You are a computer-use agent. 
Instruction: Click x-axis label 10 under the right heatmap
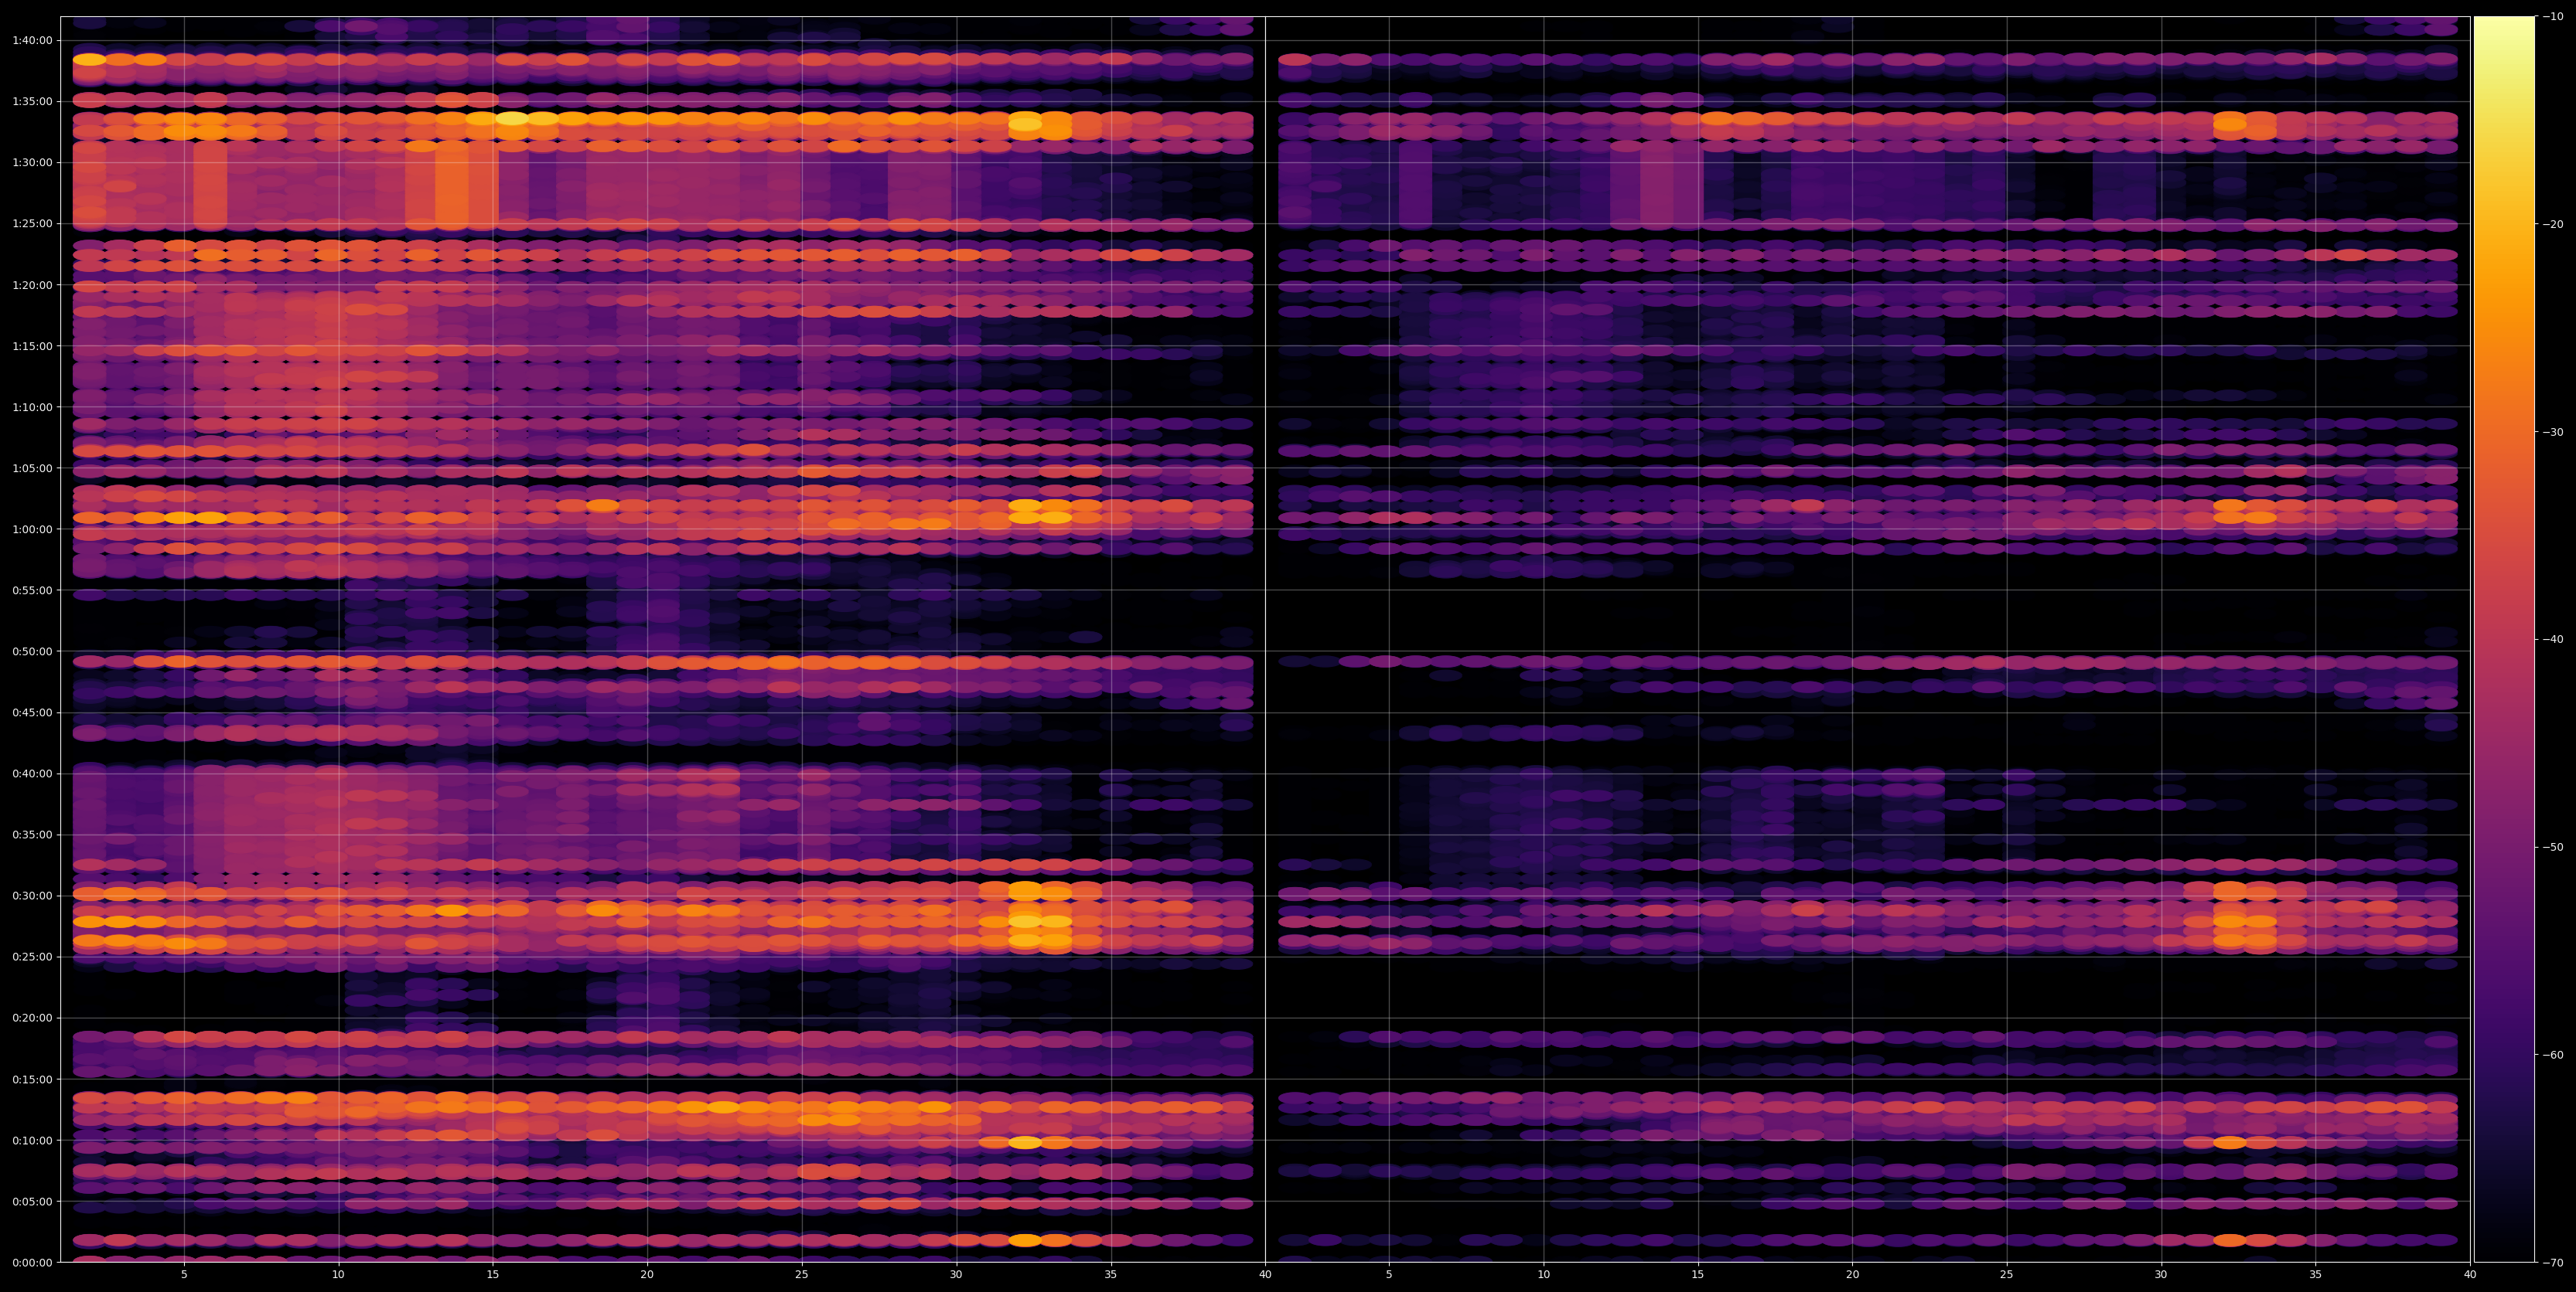(1544, 1275)
